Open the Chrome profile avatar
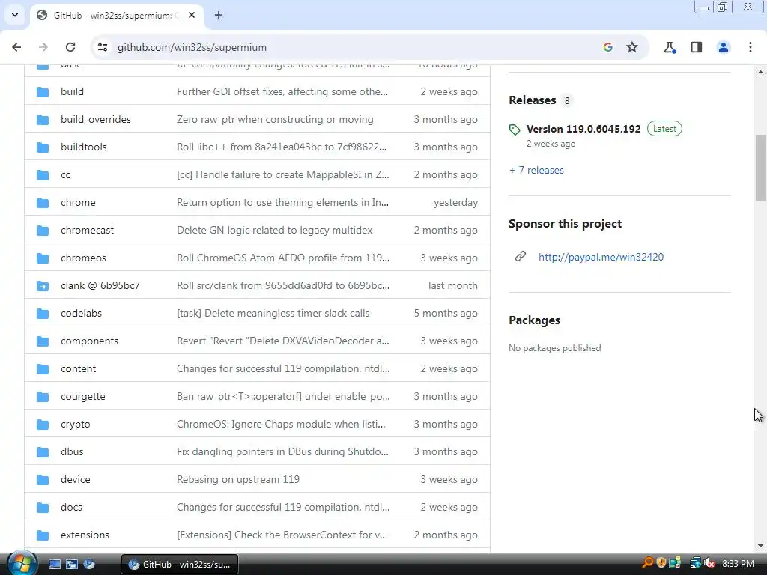The image size is (767, 575). click(723, 47)
